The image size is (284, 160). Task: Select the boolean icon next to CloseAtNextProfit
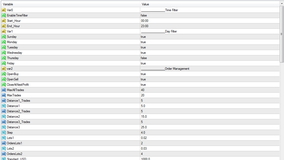[4, 85]
